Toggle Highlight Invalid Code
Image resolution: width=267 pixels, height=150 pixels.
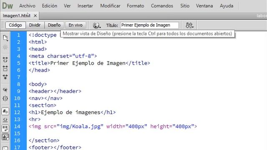(x=5, y=120)
